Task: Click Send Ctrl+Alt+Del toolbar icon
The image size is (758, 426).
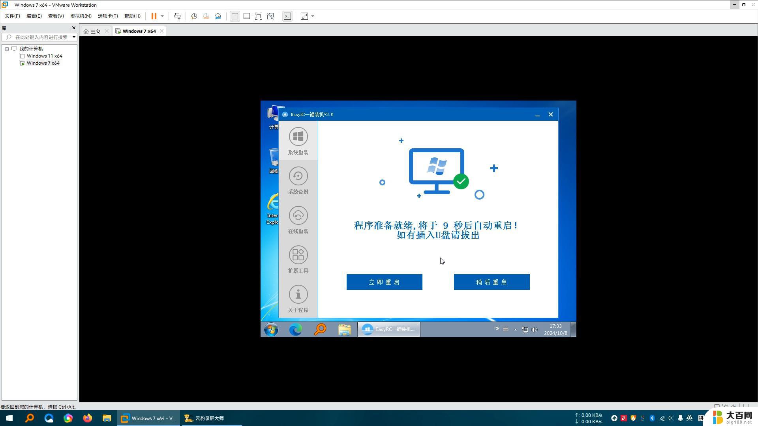Action: click(x=177, y=16)
